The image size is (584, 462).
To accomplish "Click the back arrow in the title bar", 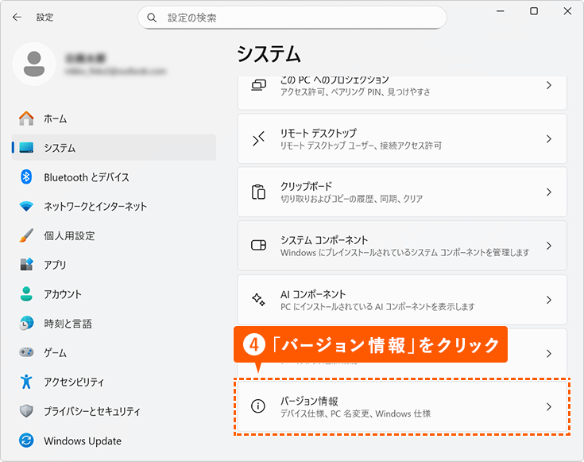I will coord(17,17).
